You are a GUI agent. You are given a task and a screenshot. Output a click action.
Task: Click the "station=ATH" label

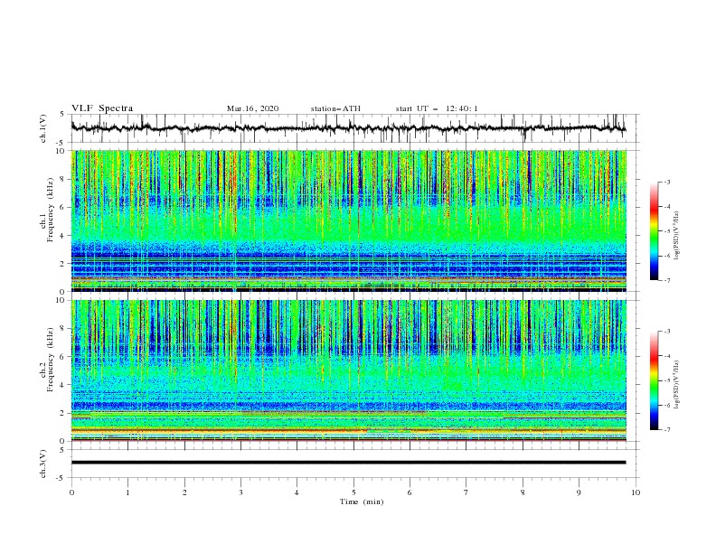pos(335,108)
